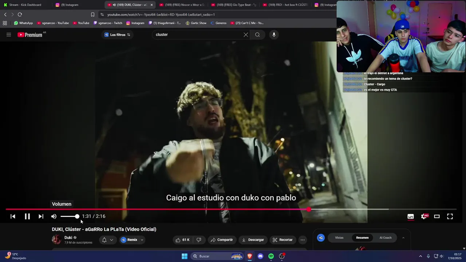Click the magnifying glass search button

pyautogui.click(x=257, y=35)
